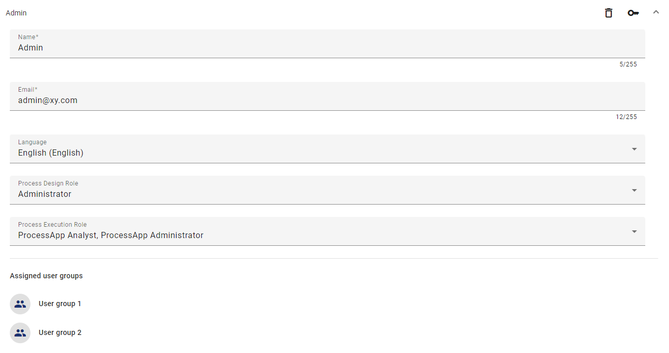The width and height of the screenshot is (669, 353).
Task: Click the people icon beside User group 2
Action: pyautogui.click(x=20, y=332)
